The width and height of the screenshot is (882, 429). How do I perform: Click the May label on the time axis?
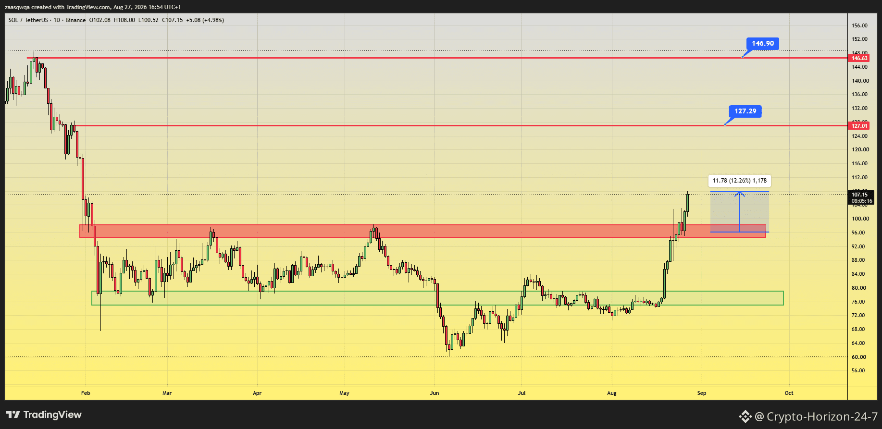(x=344, y=393)
